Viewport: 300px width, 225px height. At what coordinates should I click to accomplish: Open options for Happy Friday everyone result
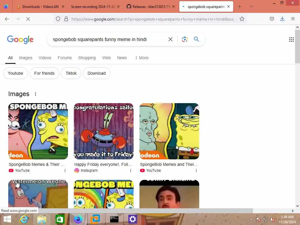point(131,171)
